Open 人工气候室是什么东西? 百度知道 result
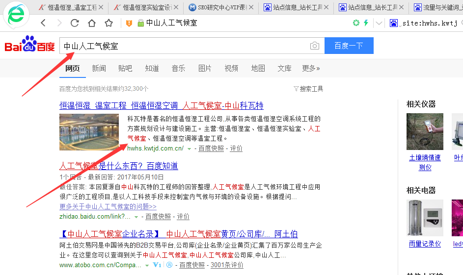Image resolution: width=463 pixels, height=275 pixels. [119, 166]
